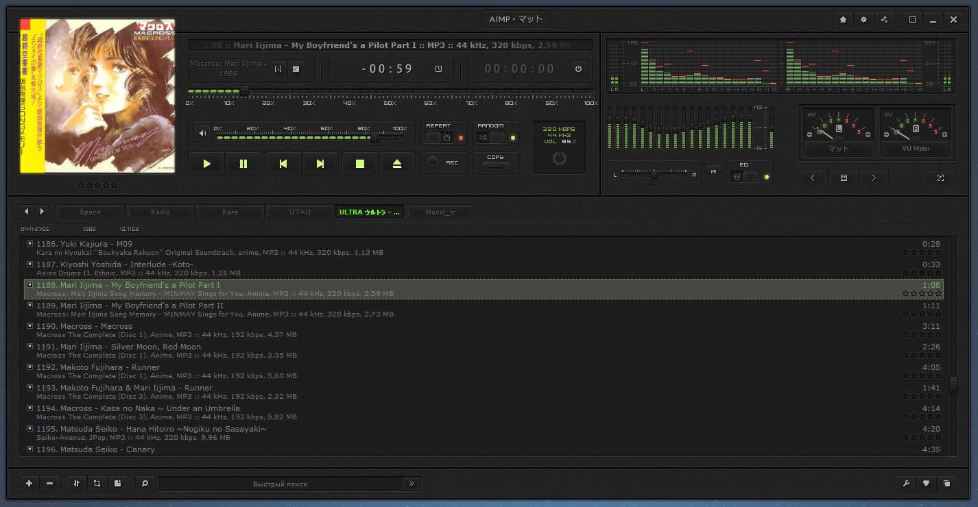978x507 pixels.
Task: Mute audio with the speaker icon
Action: coord(202,134)
